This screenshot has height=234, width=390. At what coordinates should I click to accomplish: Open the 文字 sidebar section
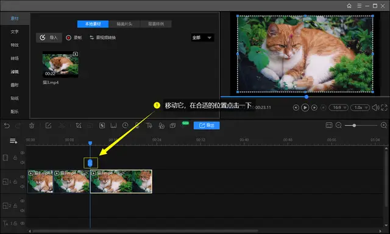(15, 32)
